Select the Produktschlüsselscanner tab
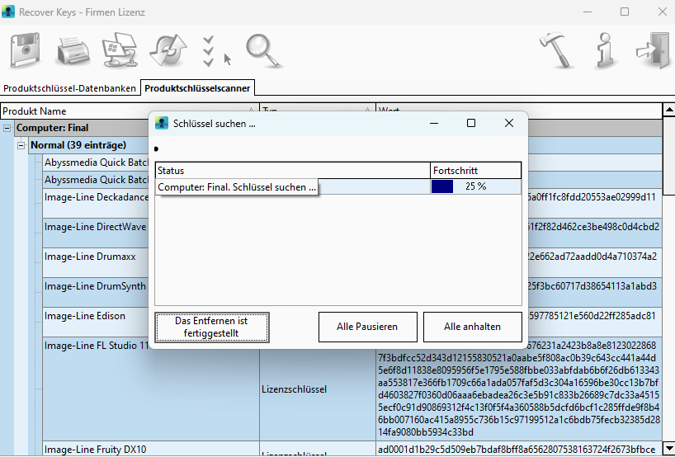Image resolution: width=675 pixels, height=457 pixels. [197, 87]
